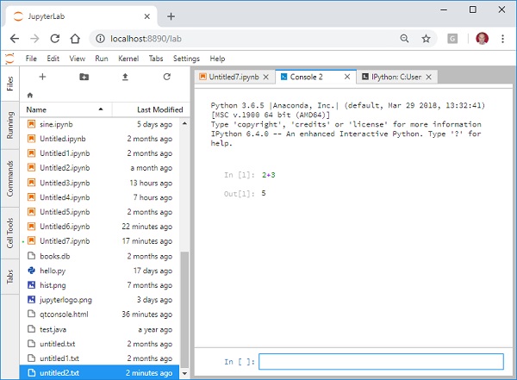Open the Kernel menu
Viewport: 517px width, 380px height.
point(128,59)
